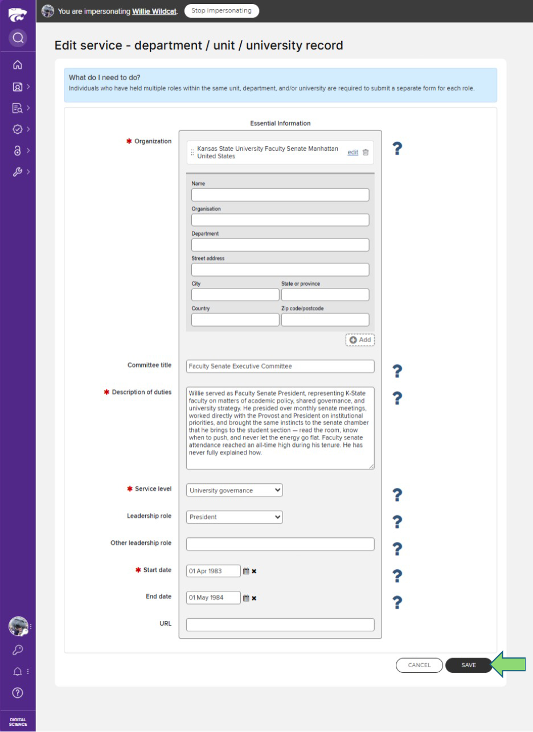The width and height of the screenshot is (533, 732).
Task: Click the Add organization button
Action: (360, 339)
